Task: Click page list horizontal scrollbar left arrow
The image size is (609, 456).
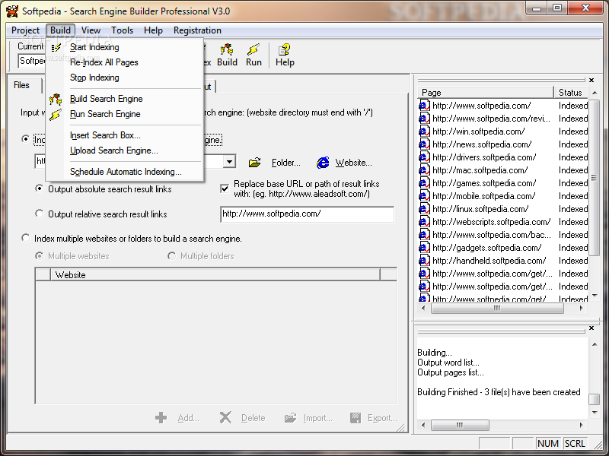Action: (423, 309)
